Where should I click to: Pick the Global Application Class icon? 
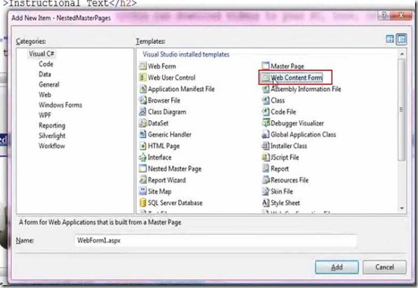[x=265, y=134]
